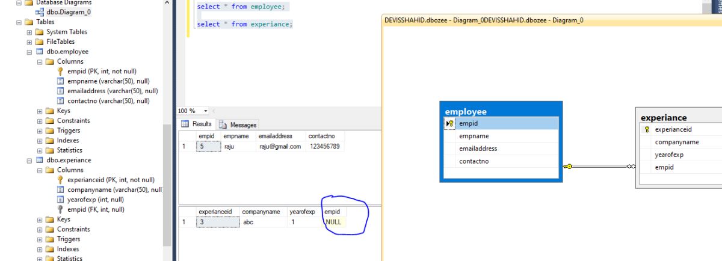Expand Constraints under dbo.employee
Screen dimensions: 722x261
pyautogui.click(x=40, y=121)
